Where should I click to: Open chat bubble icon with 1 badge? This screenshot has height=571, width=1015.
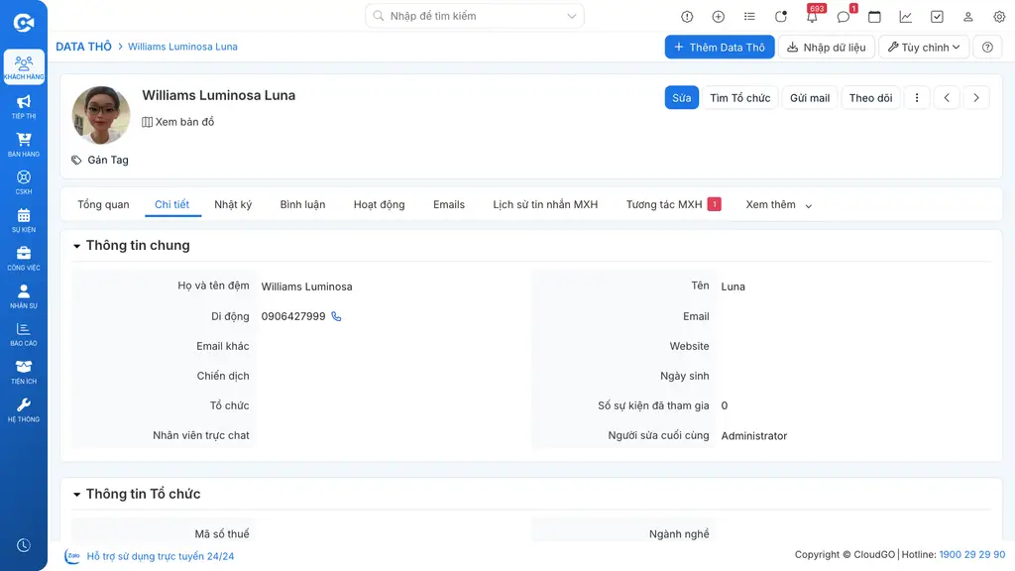coord(845,16)
